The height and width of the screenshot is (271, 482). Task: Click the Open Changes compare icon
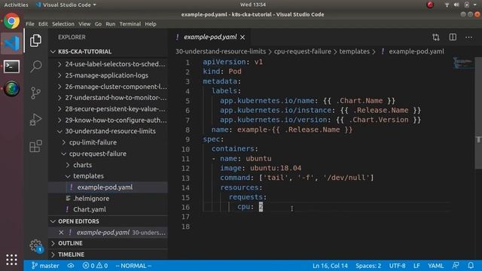click(435, 37)
